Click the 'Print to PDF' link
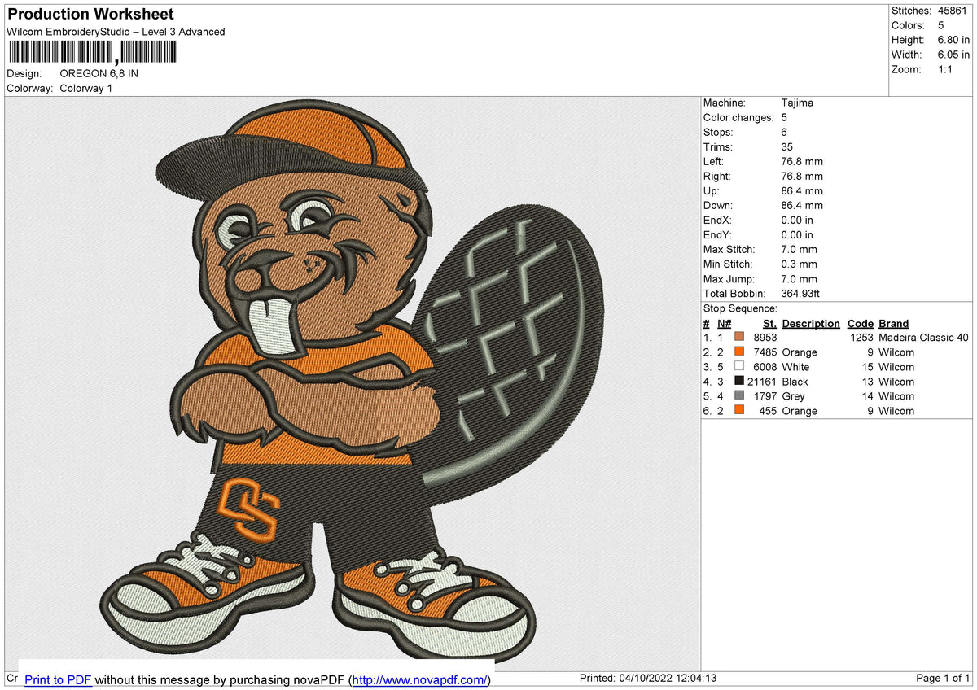The width and height of the screenshot is (977, 690). pyautogui.click(x=58, y=680)
